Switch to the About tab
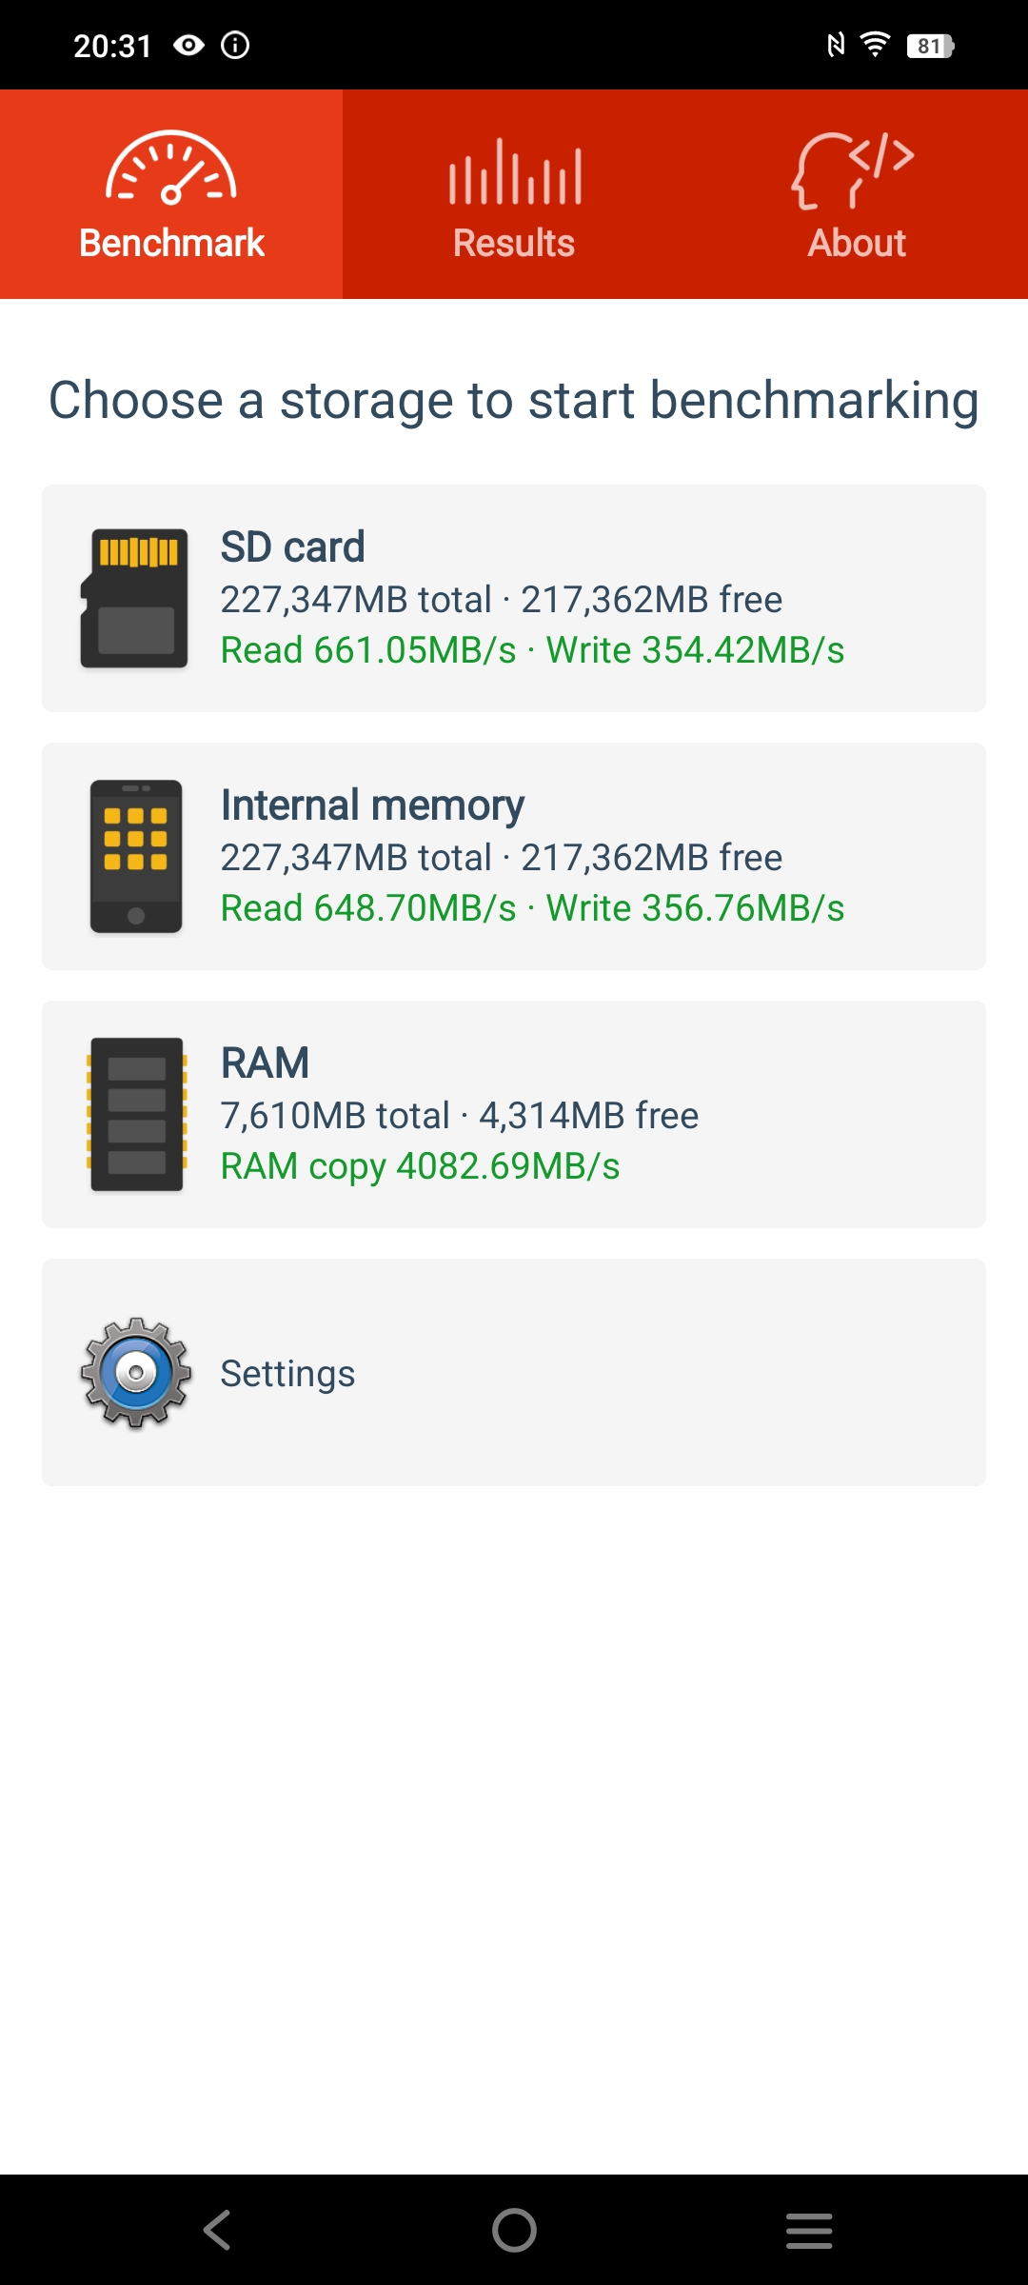The height and width of the screenshot is (2285, 1028). [857, 243]
